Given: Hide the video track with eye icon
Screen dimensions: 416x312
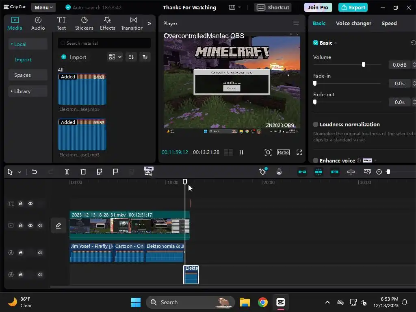Looking at the screenshot, I should (x=30, y=225).
